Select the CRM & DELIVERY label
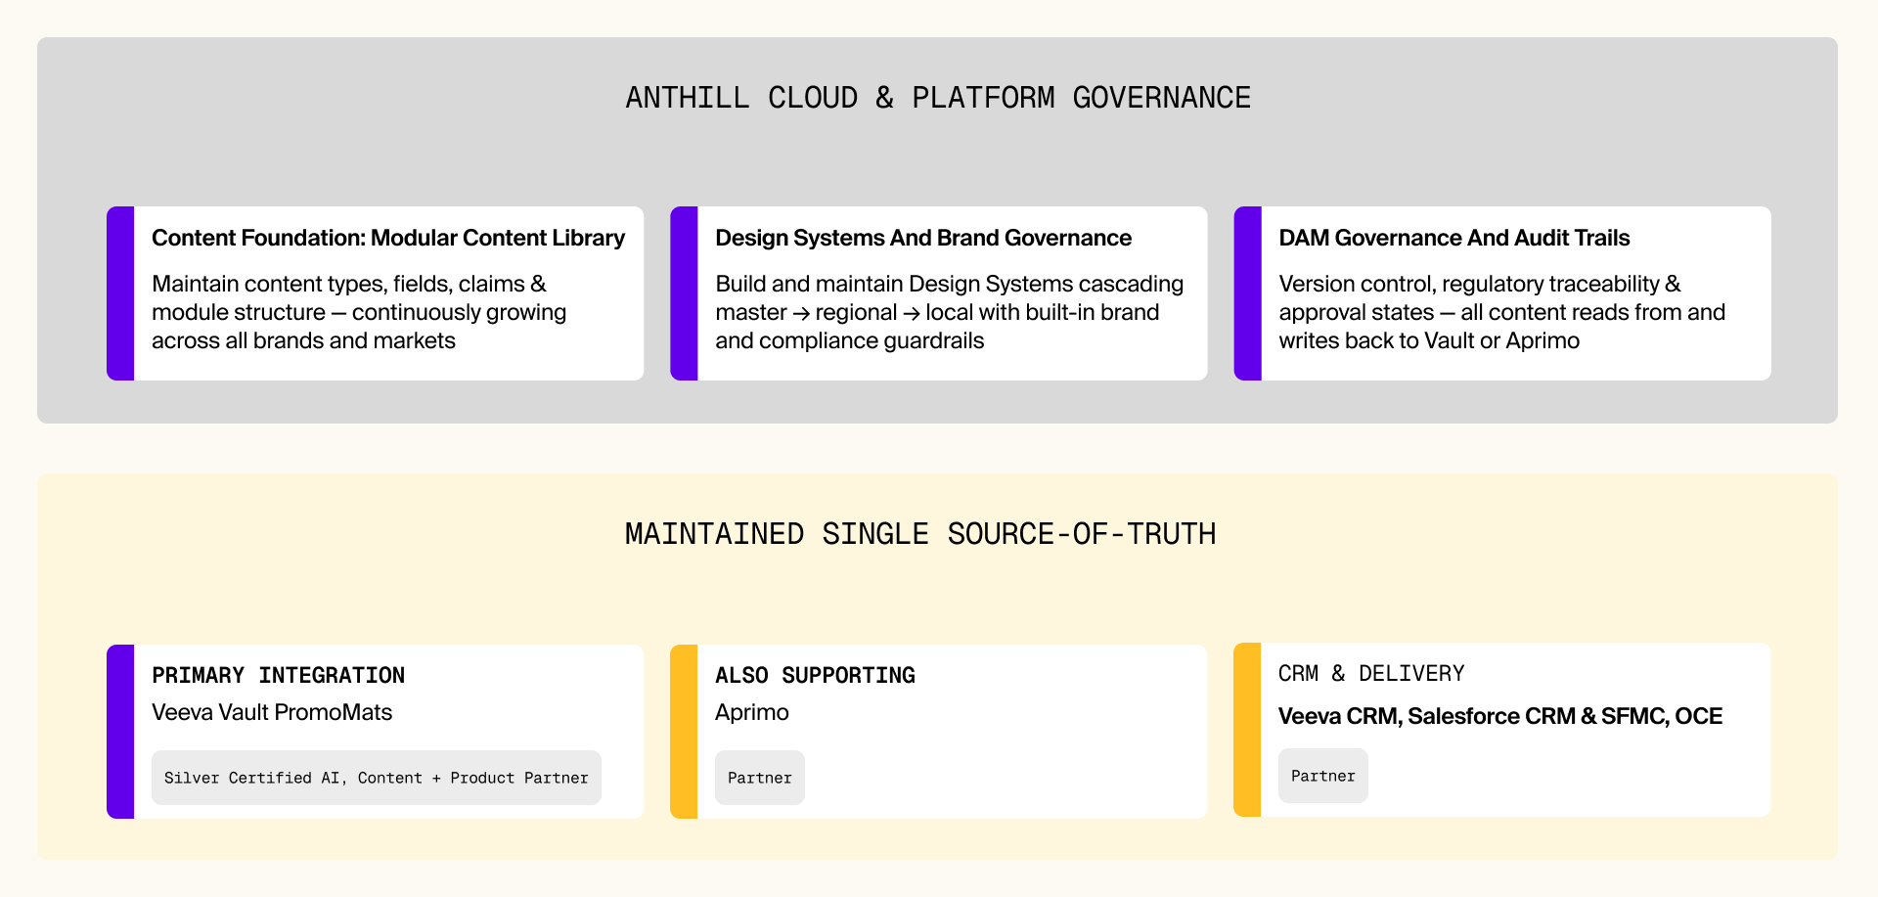This screenshot has width=1878, height=897. coord(1371,673)
